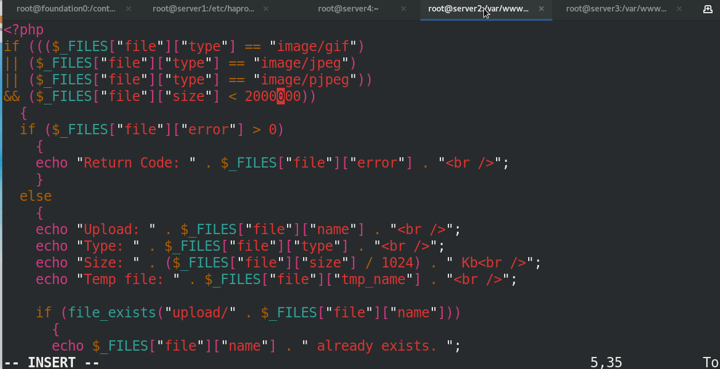Close the root@server2 tab
The image size is (720, 369).
541,9
